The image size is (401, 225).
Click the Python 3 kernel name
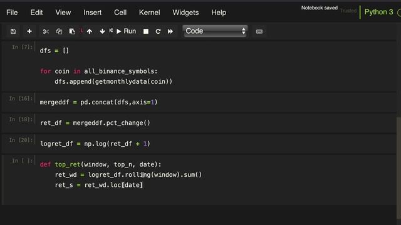point(378,12)
